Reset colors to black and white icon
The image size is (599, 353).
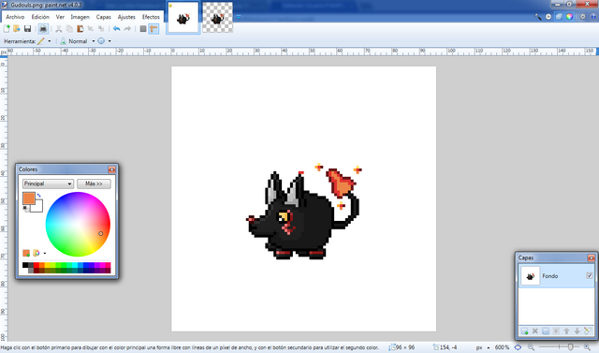[x=25, y=209]
